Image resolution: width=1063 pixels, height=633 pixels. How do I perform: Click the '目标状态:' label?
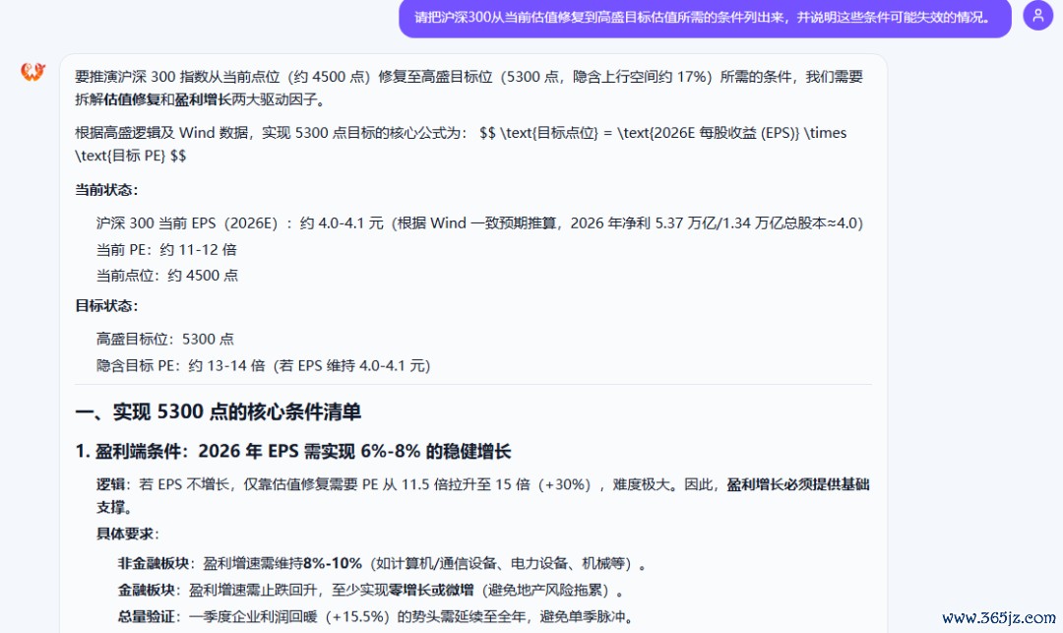106,305
